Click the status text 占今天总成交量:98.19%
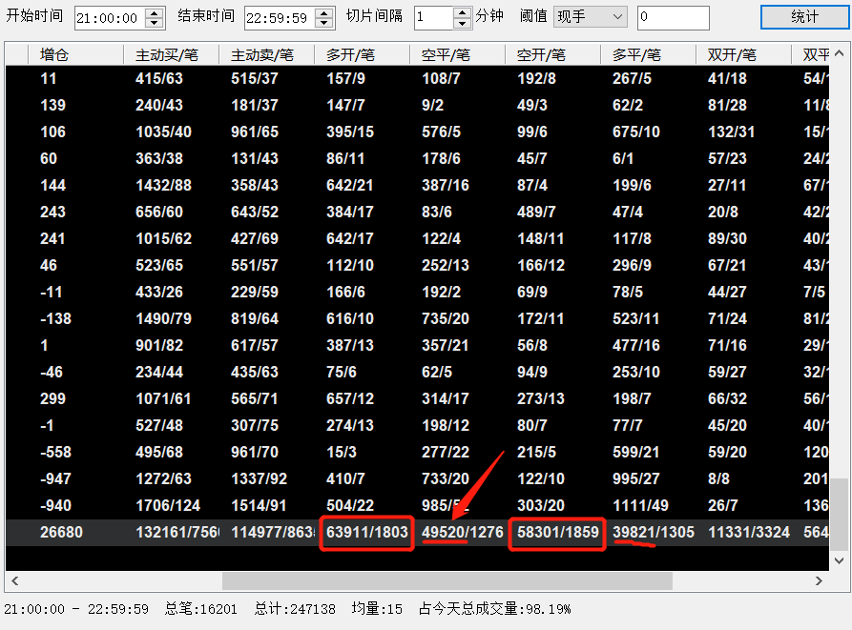Screen dimensions: 852x630 click(495, 609)
